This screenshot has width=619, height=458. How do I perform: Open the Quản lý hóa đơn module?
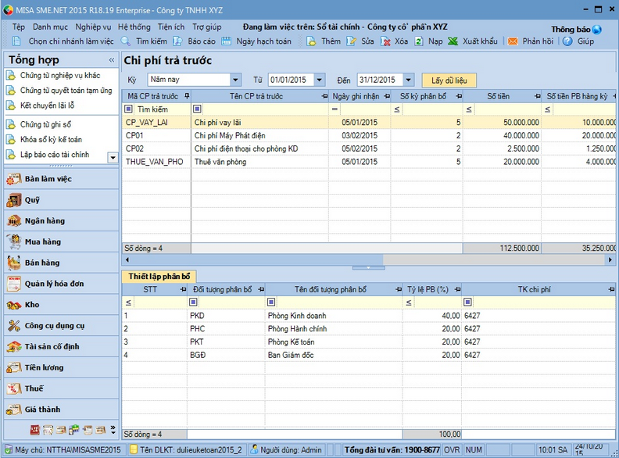(61, 284)
